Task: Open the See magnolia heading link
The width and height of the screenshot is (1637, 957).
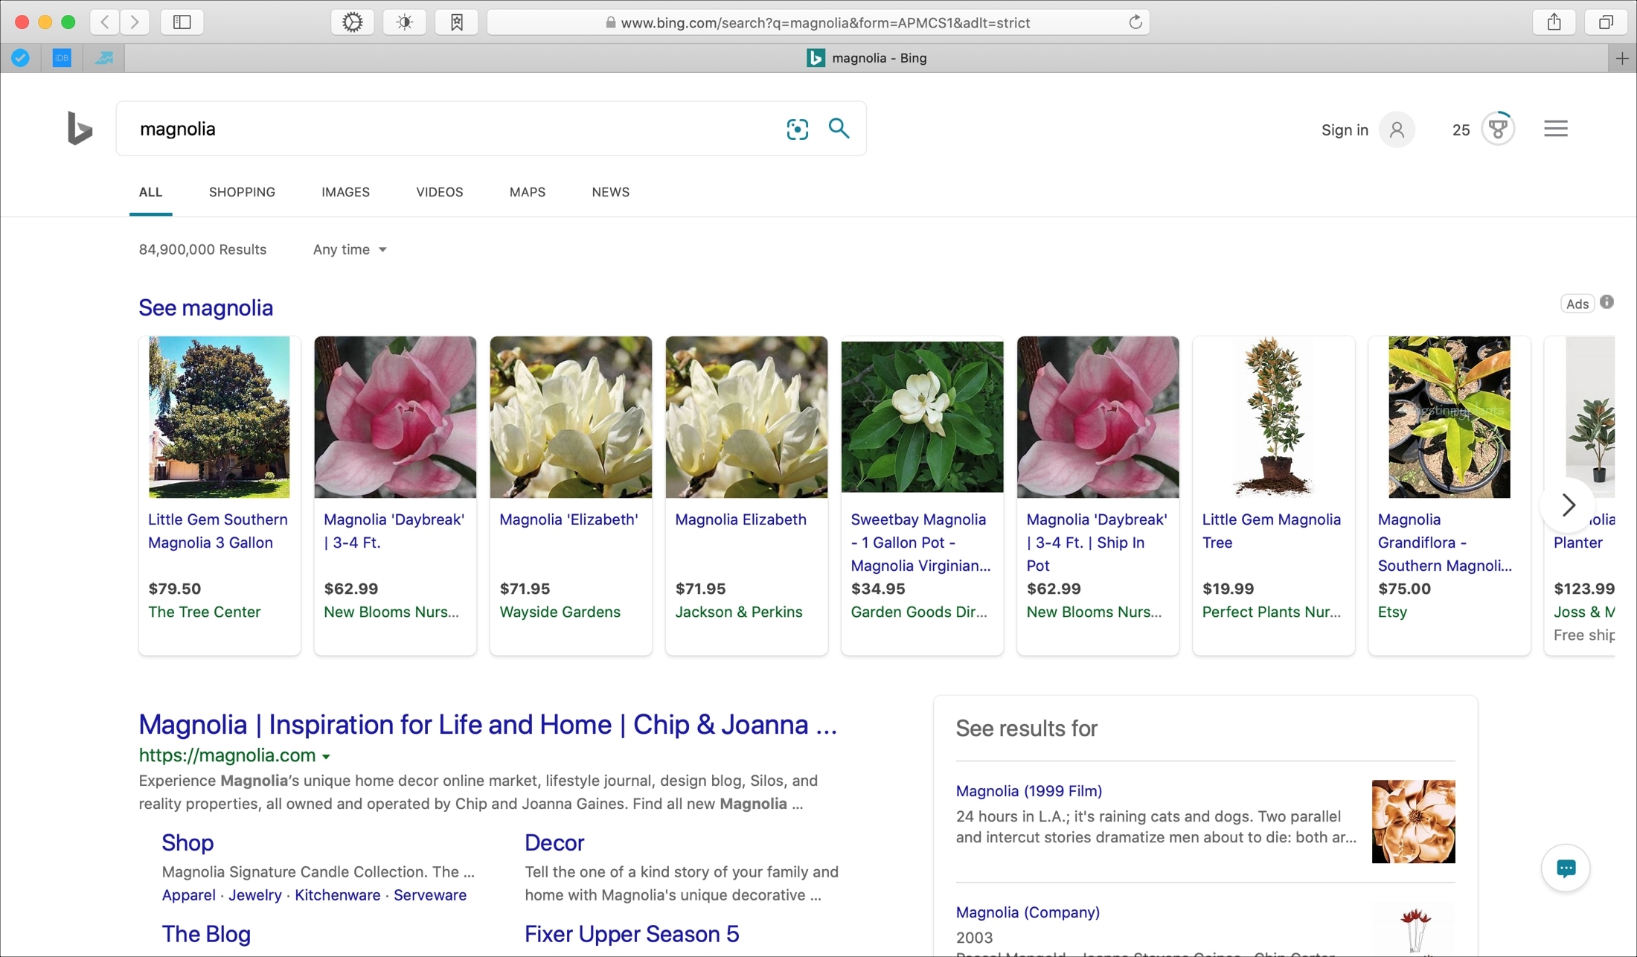Action: click(206, 308)
